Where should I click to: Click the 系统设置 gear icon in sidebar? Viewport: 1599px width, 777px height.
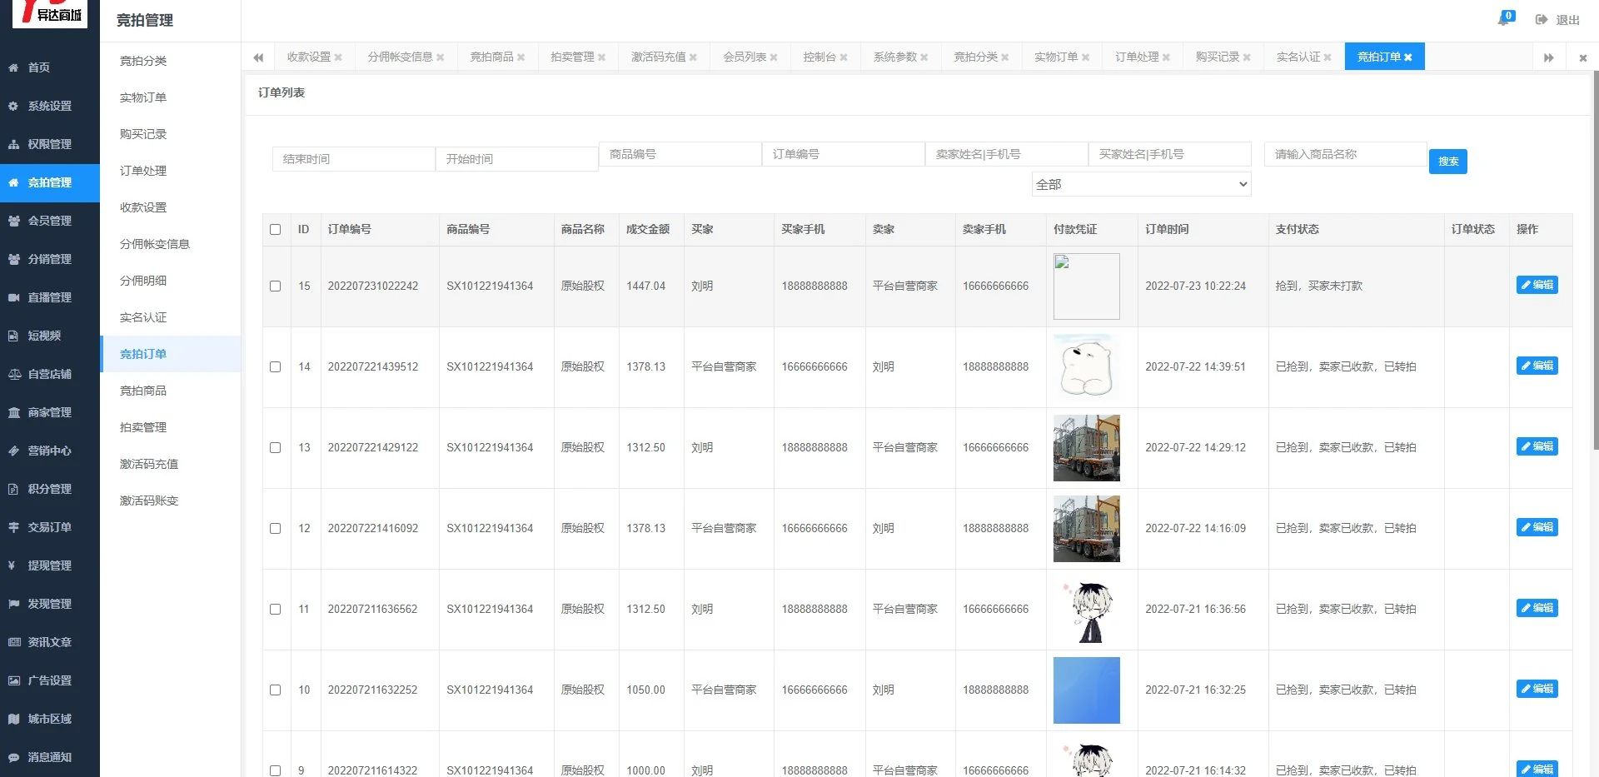[x=13, y=106]
